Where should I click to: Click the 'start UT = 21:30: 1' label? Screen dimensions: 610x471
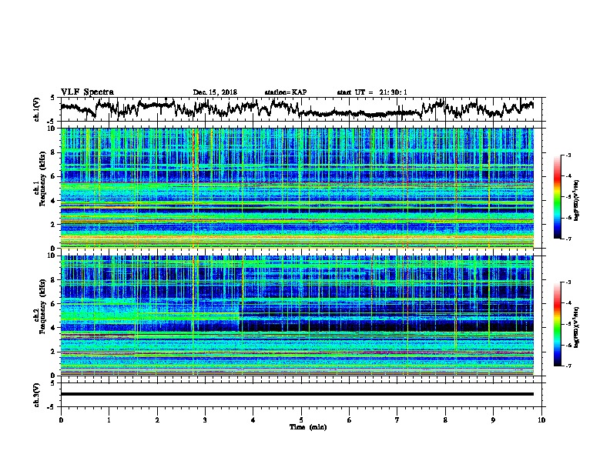point(372,92)
